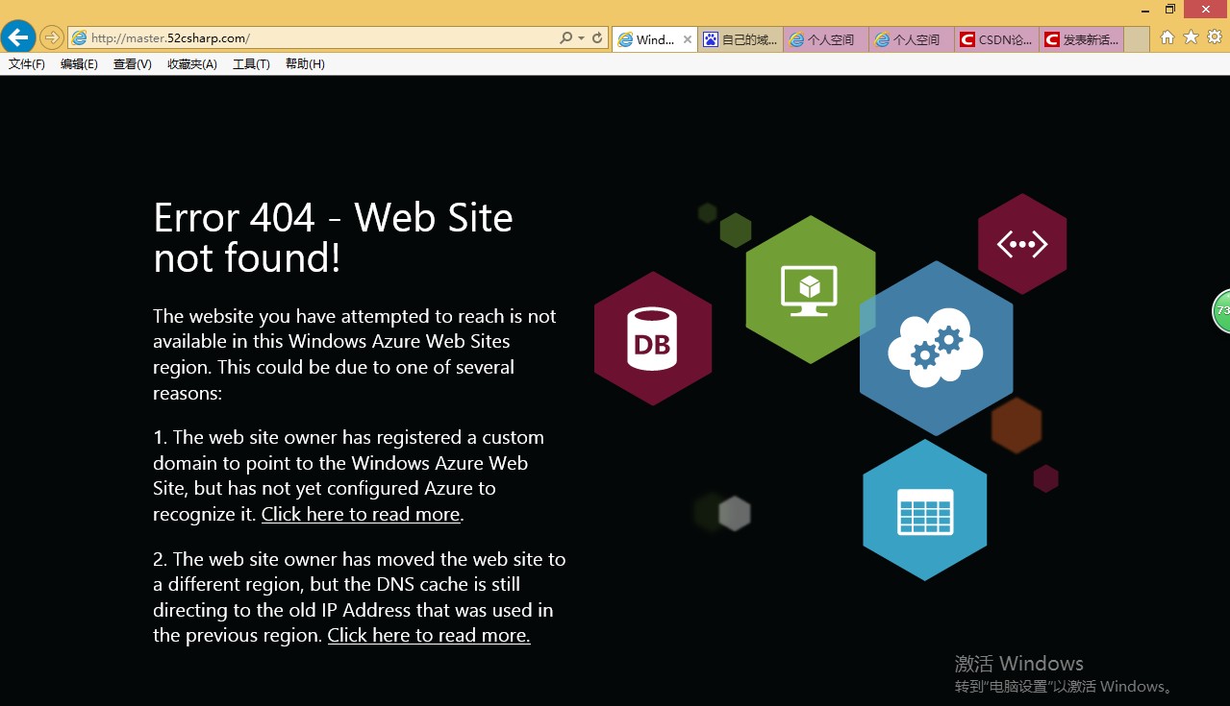This screenshot has width=1230, height=706.
Task: Refresh the page with the reload icon
Action: (597, 38)
